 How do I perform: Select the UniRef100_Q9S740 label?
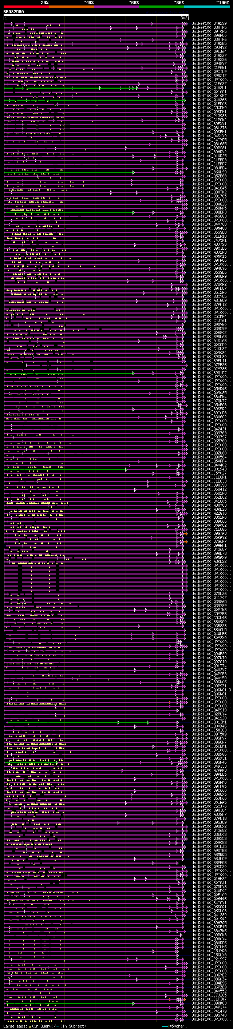pyautogui.click(x=209, y=1015)
